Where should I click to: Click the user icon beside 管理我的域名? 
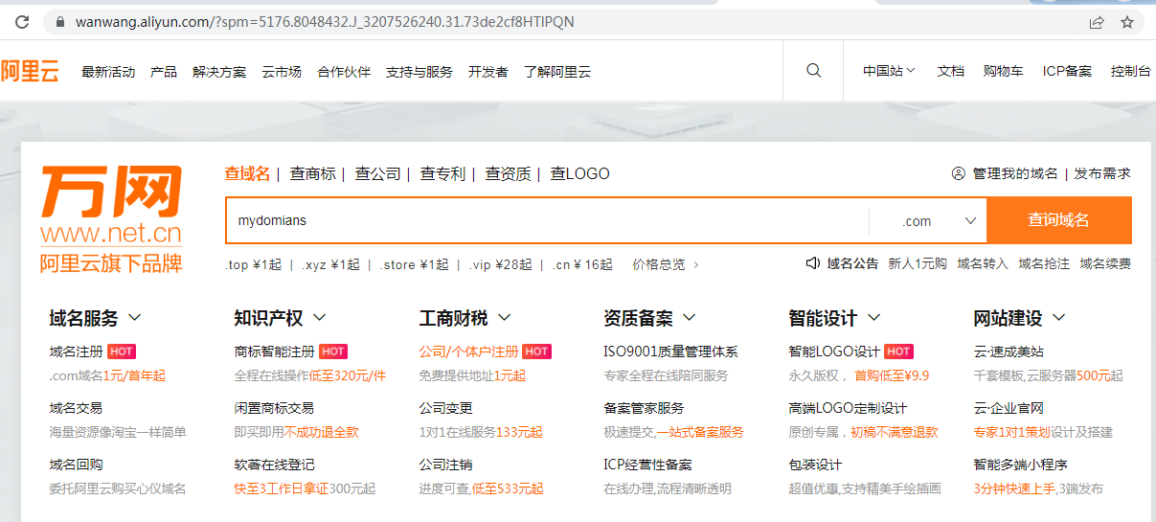[958, 173]
